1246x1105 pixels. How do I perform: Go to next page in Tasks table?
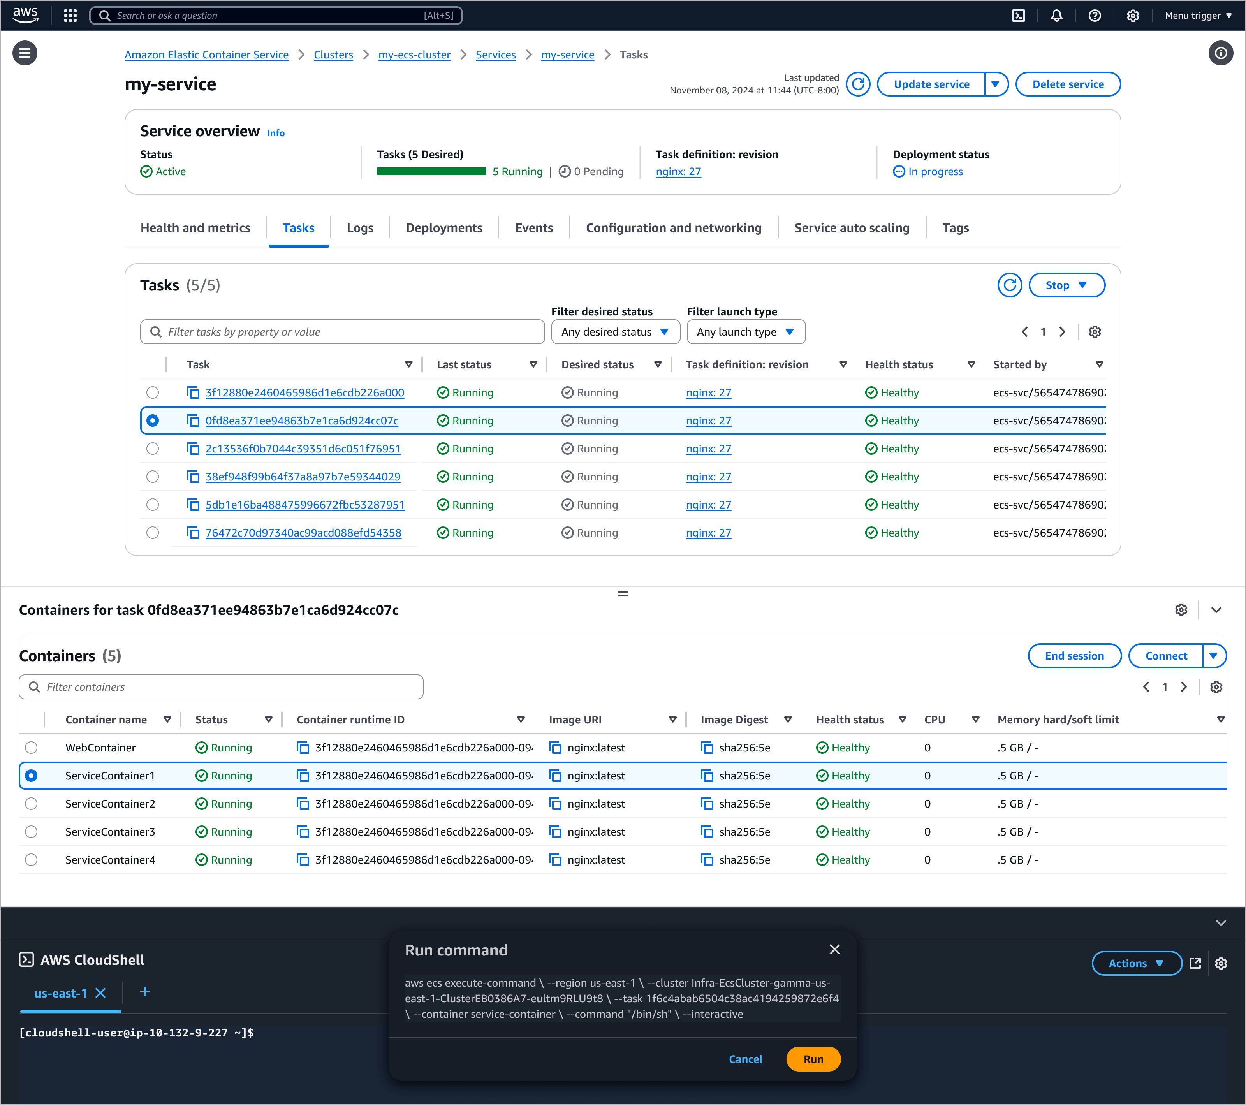point(1063,332)
